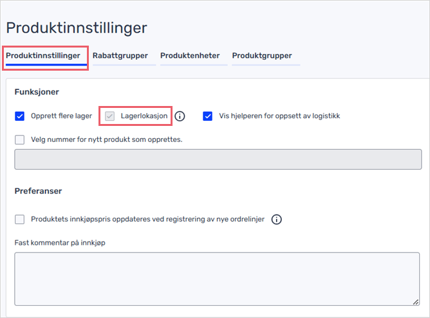Screen dimensions: 430x318
Task: Open the Produktenheter tab
Action: click(x=190, y=56)
